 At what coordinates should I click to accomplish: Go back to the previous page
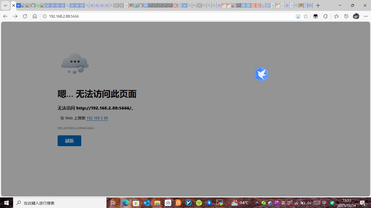pyautogui.click(x=5, y=16)
